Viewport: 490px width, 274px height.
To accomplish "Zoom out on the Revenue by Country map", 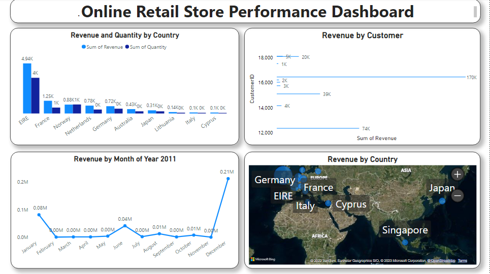I will tap(458, 195).
